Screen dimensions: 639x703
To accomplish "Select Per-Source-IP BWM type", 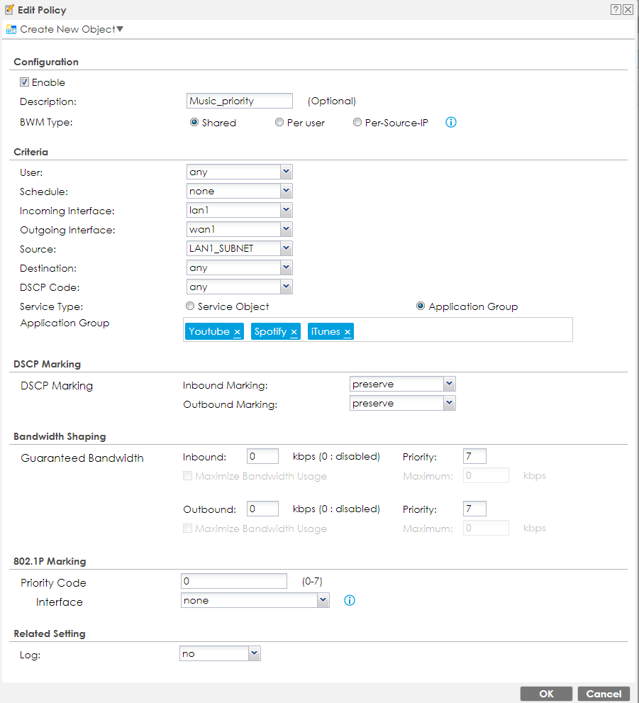I will 357,122.
